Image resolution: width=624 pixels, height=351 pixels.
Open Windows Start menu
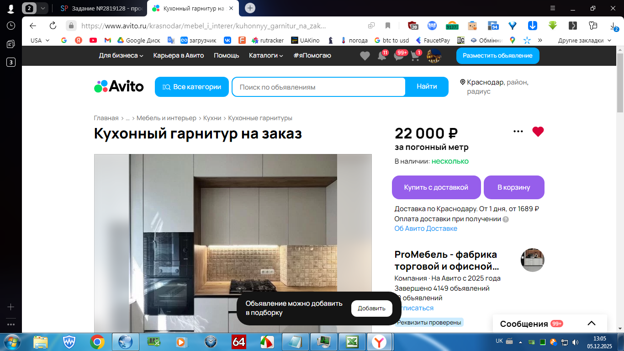[12, 341]
